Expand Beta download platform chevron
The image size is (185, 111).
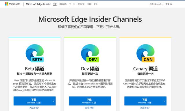pyautogui.click(x=53, y=101)
